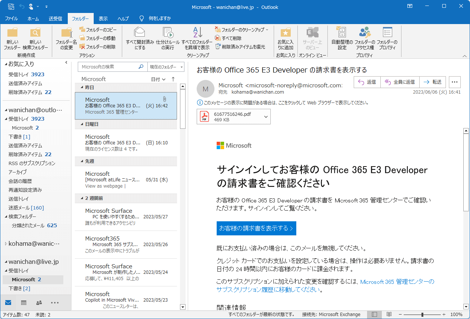
Task: Collapse the 検索フォルダー tree node
Action: [x=6, y=216]
